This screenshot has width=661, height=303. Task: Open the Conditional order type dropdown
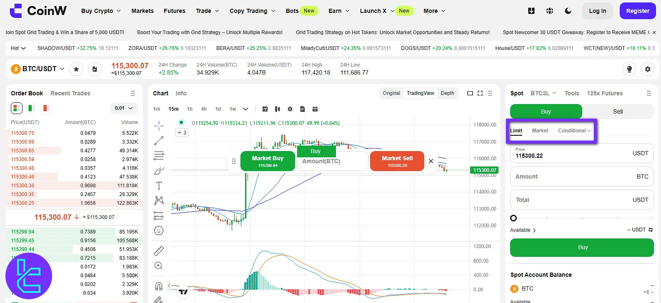click(574, 131)
